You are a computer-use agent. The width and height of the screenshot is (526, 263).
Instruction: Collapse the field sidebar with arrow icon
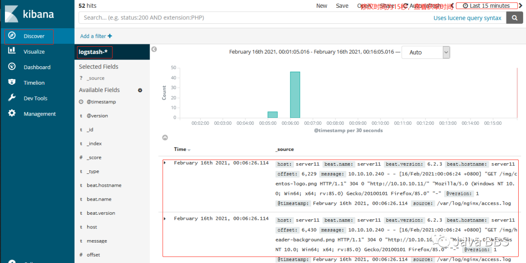pos(154,49)
